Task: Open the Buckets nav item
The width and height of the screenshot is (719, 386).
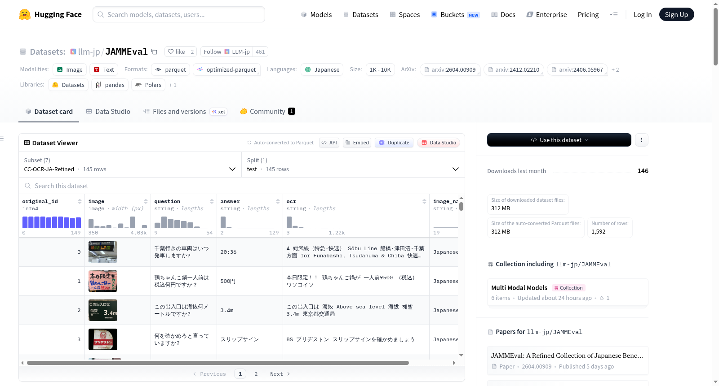Action: (455, 14)
